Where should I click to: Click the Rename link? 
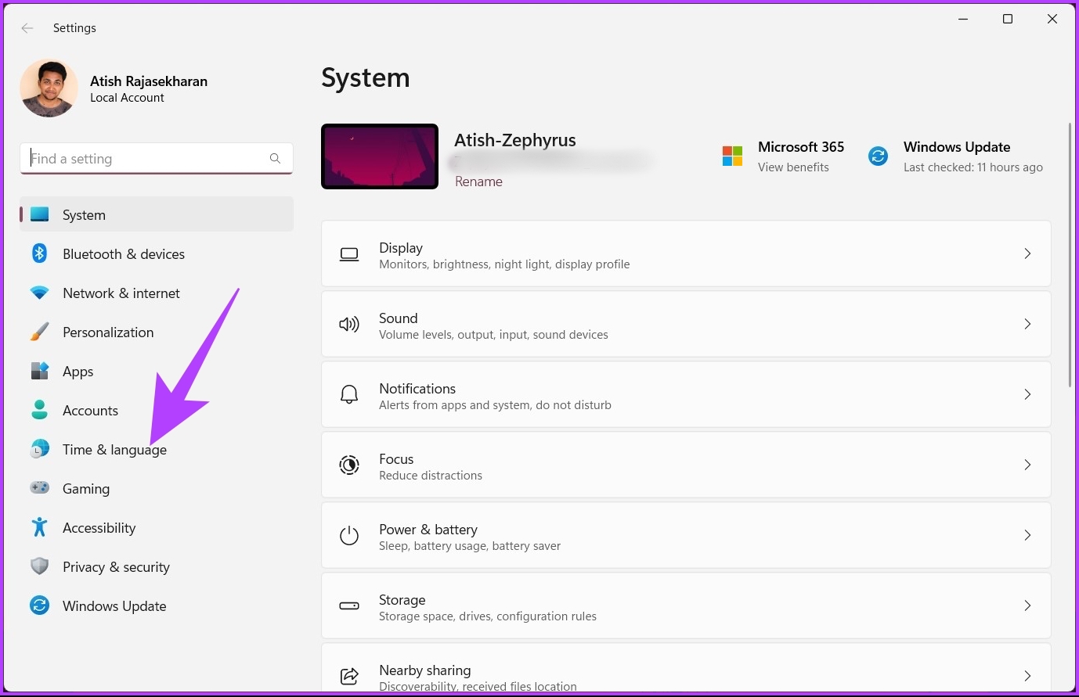click(478, 181)
